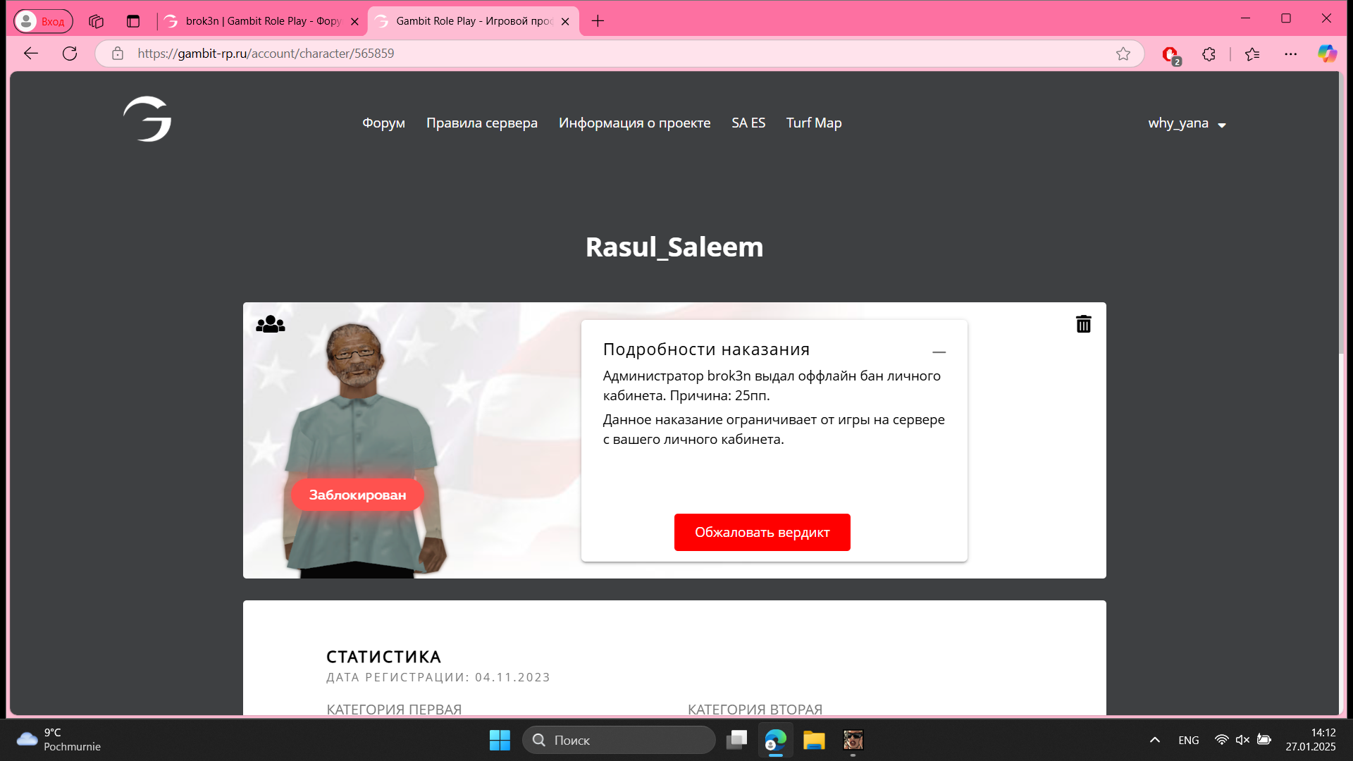This screenshot has height=761, width=1353.
Task: Click the Обжаловать вердикт button
Action: 762,533
